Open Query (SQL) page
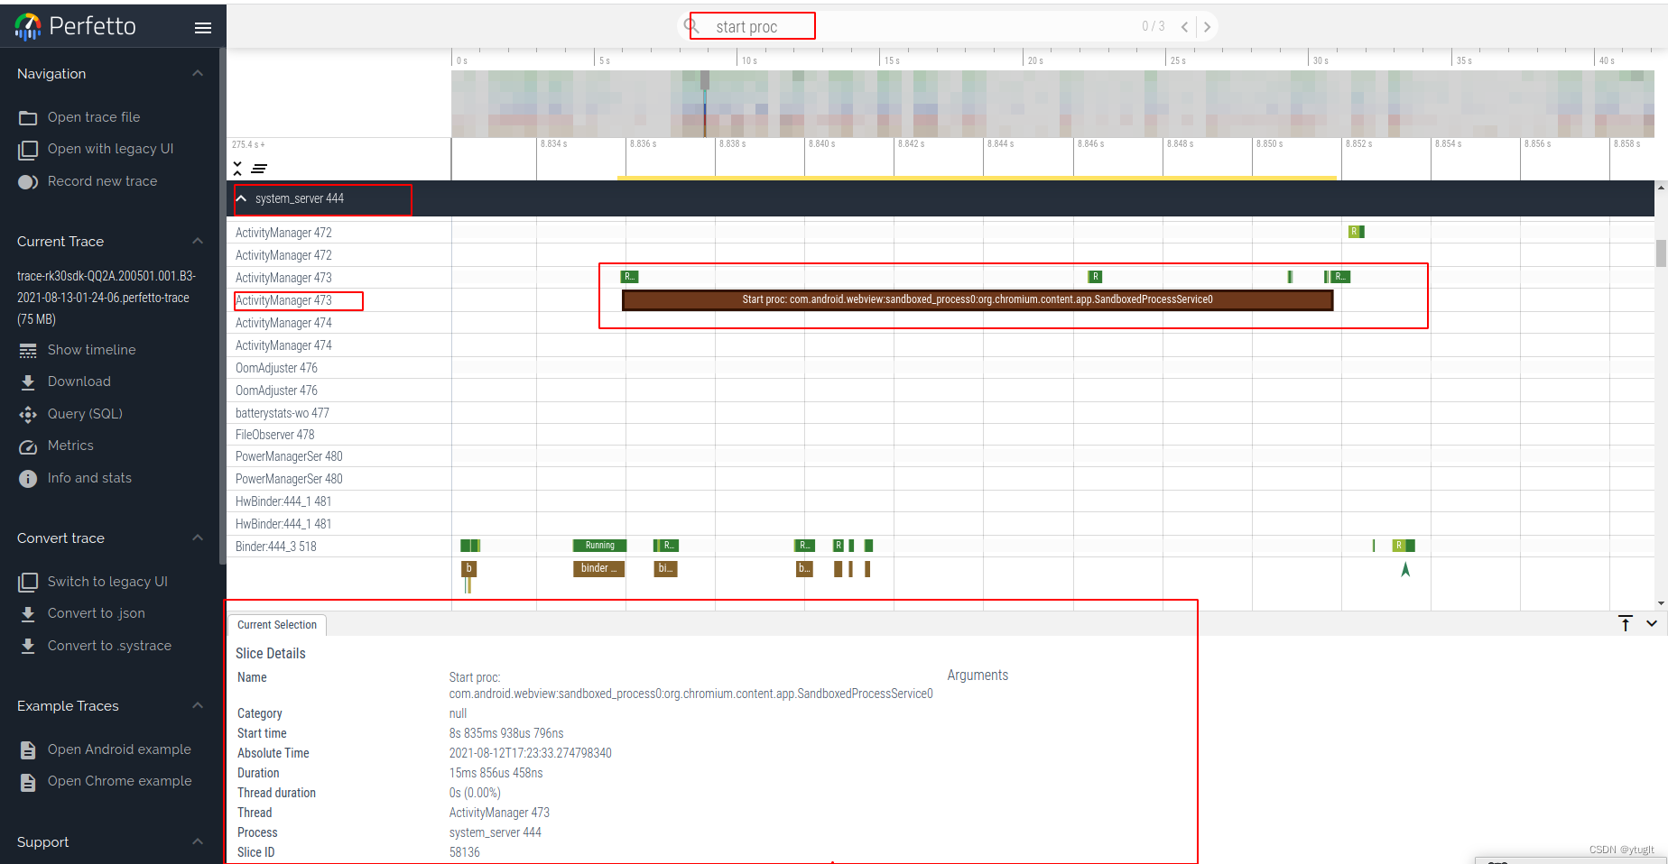The height and width of the screenshot is (864, 1668). [85, 414]
